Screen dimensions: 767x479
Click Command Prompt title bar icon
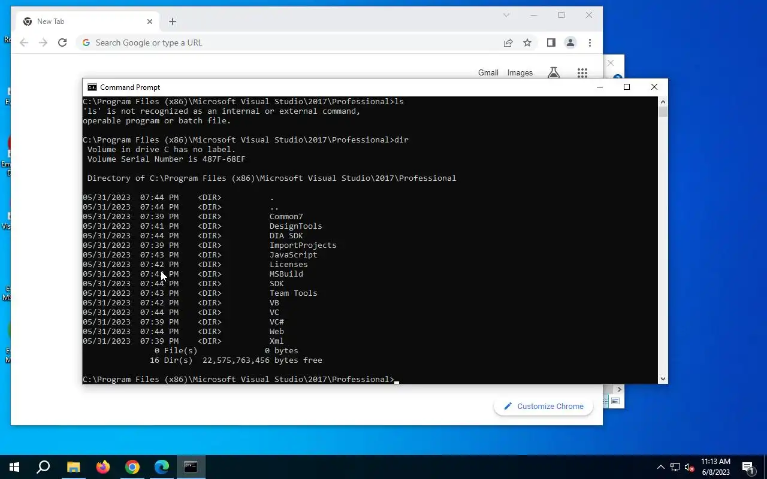point(92,87)
